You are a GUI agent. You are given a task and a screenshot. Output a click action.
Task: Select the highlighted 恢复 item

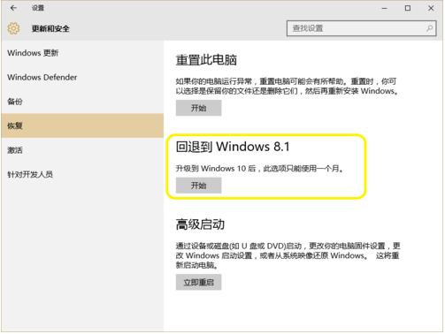click(82, 125)
